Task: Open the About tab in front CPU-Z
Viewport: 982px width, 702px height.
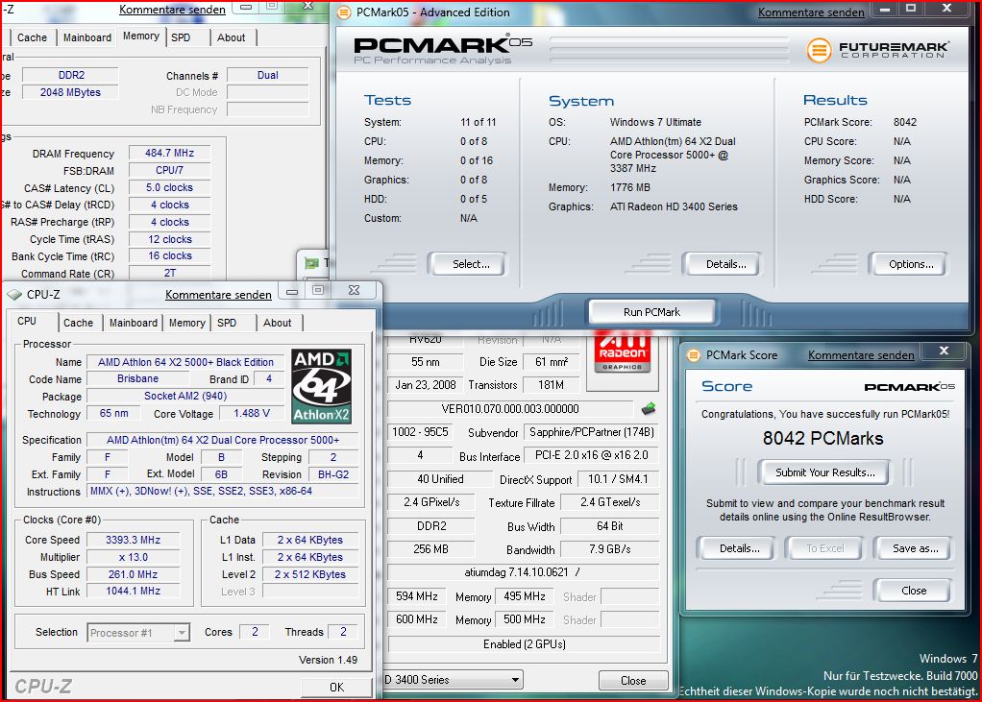Action: point(278,323)
